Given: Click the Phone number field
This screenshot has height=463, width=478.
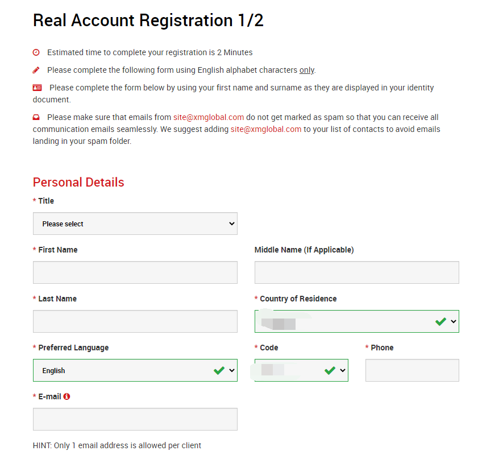Looking at the screenshot, I should [x=412, y=370].
